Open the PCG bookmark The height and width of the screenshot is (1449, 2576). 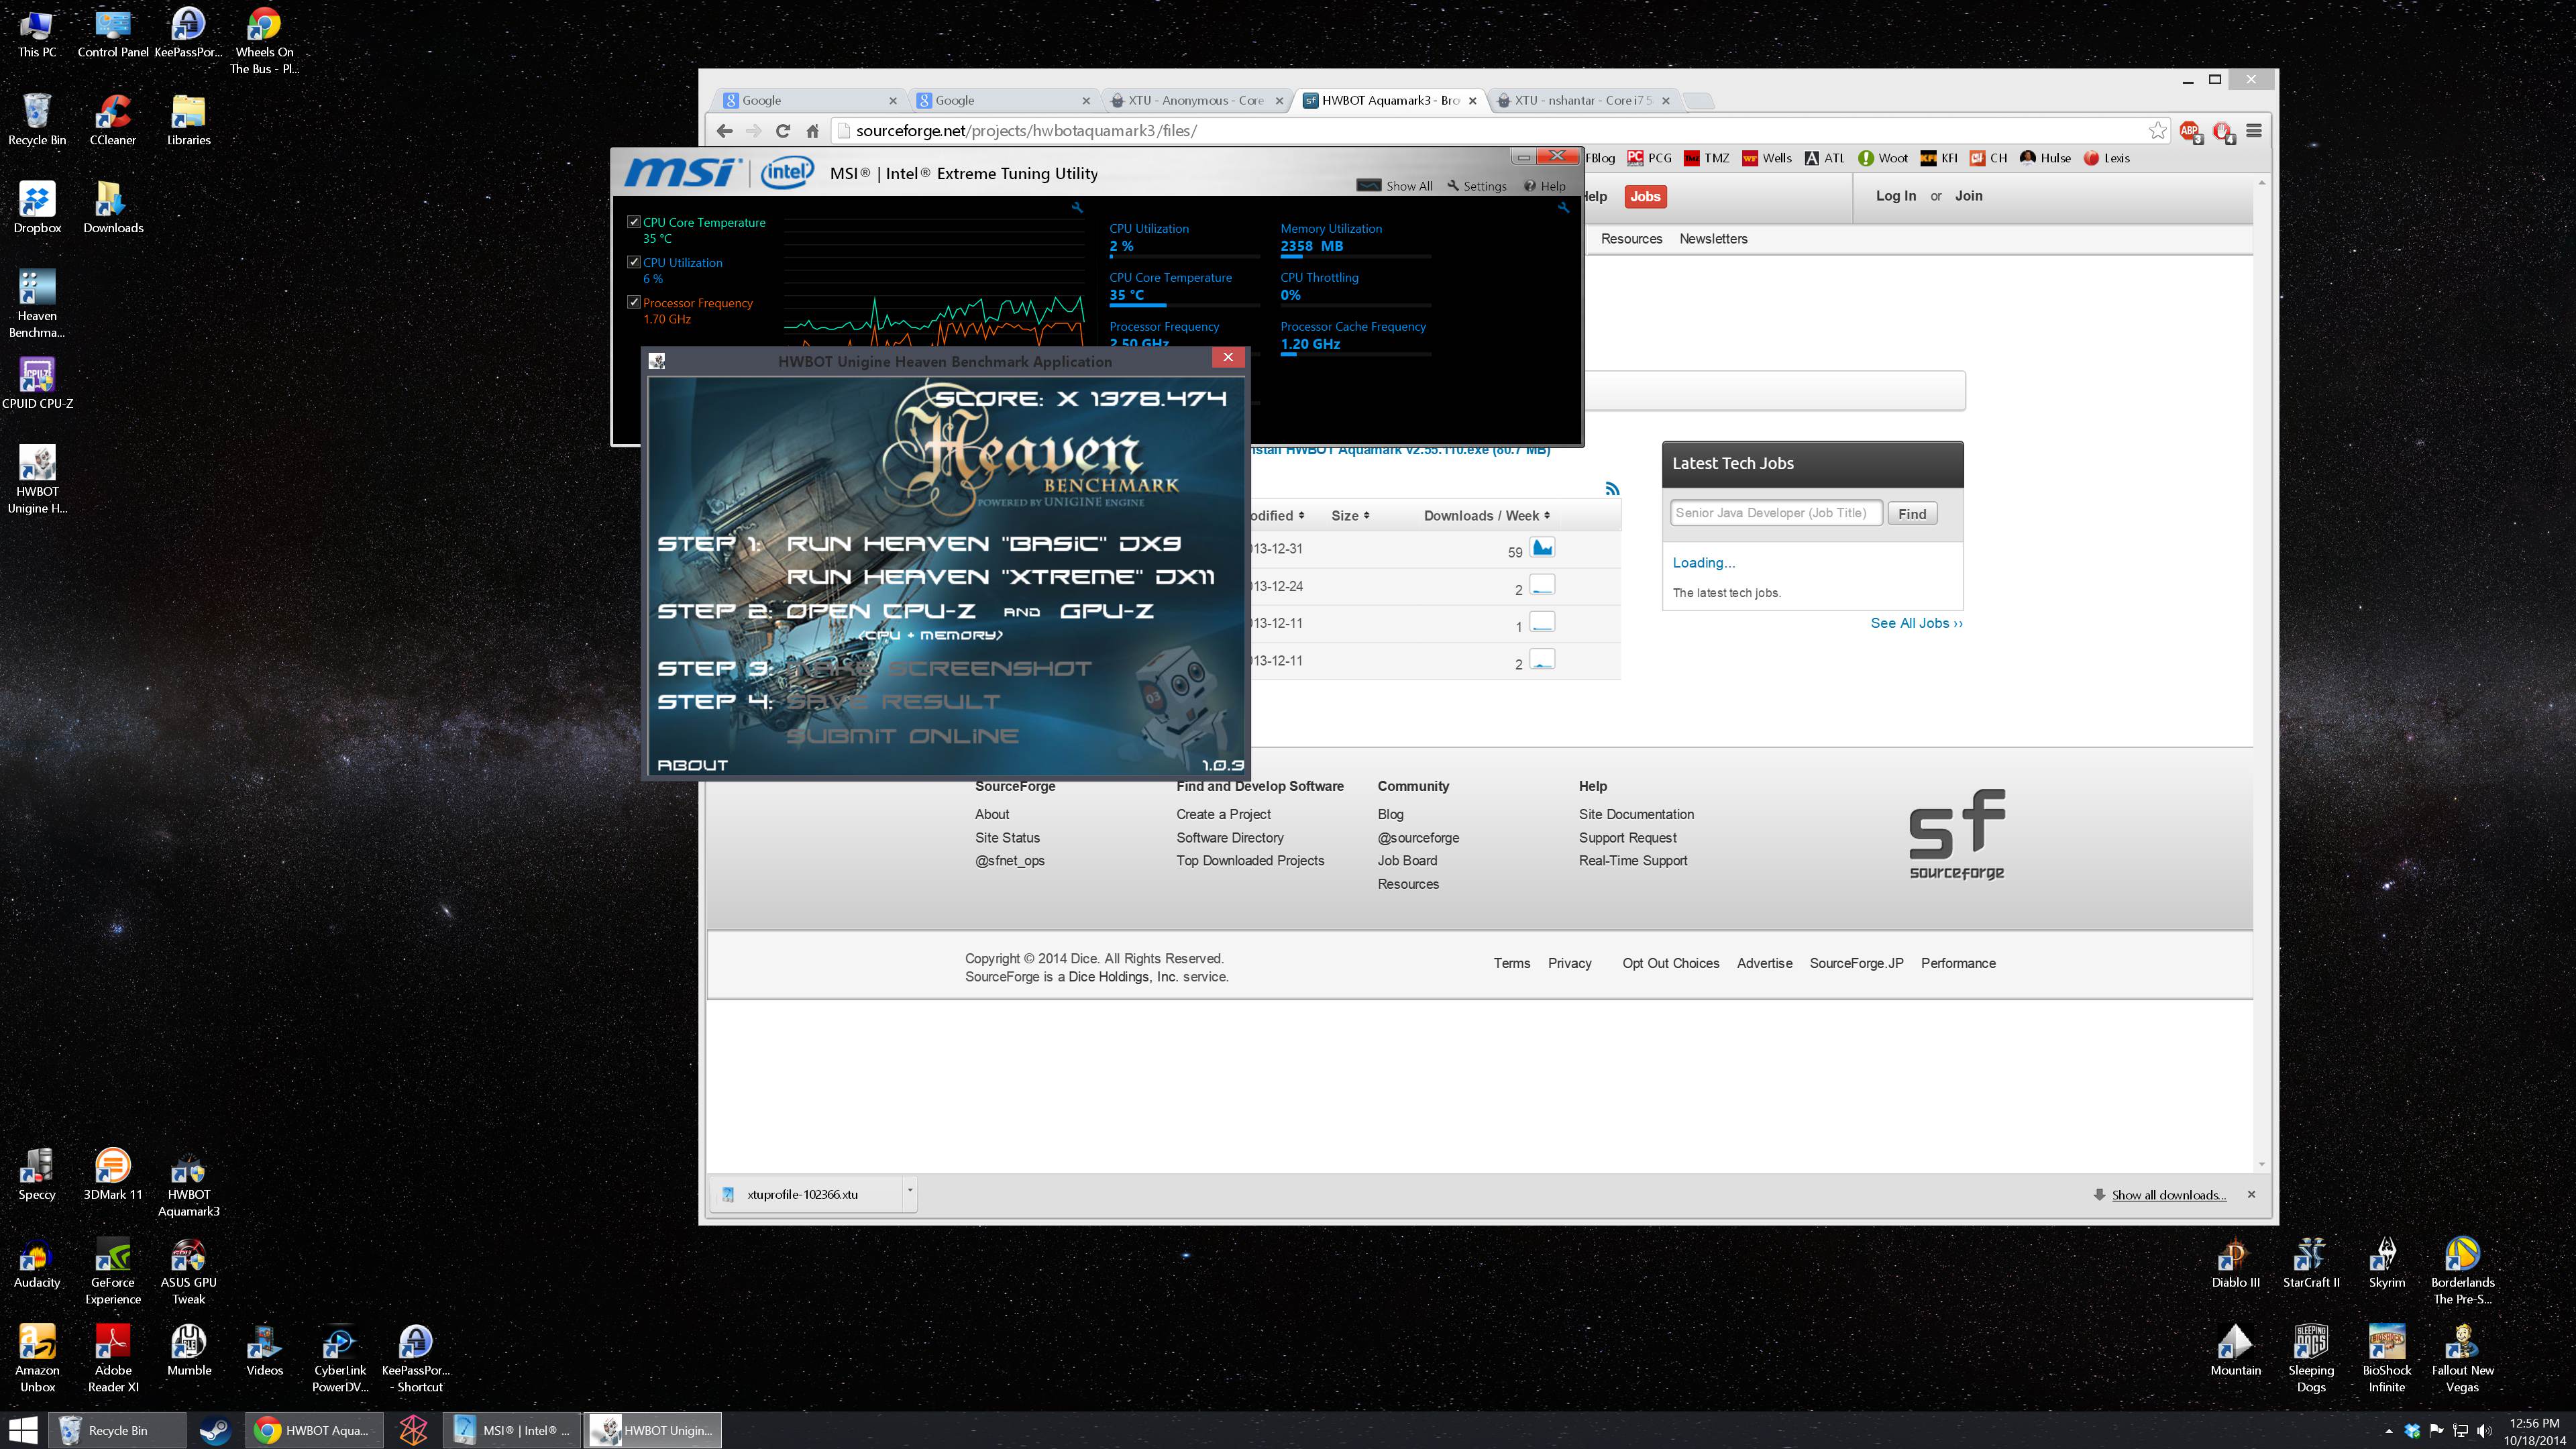(x=1649, y=158)
